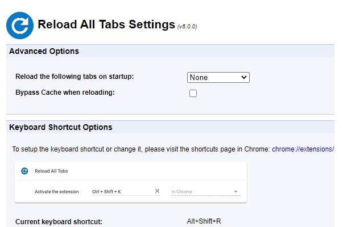364x227 pixels.
Task: Click the v5.0.0 version label
Action: pos(187,26)
